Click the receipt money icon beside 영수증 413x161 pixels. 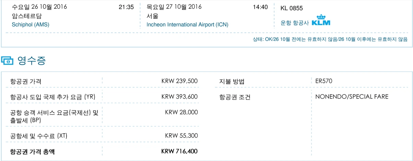pos(7,61)
